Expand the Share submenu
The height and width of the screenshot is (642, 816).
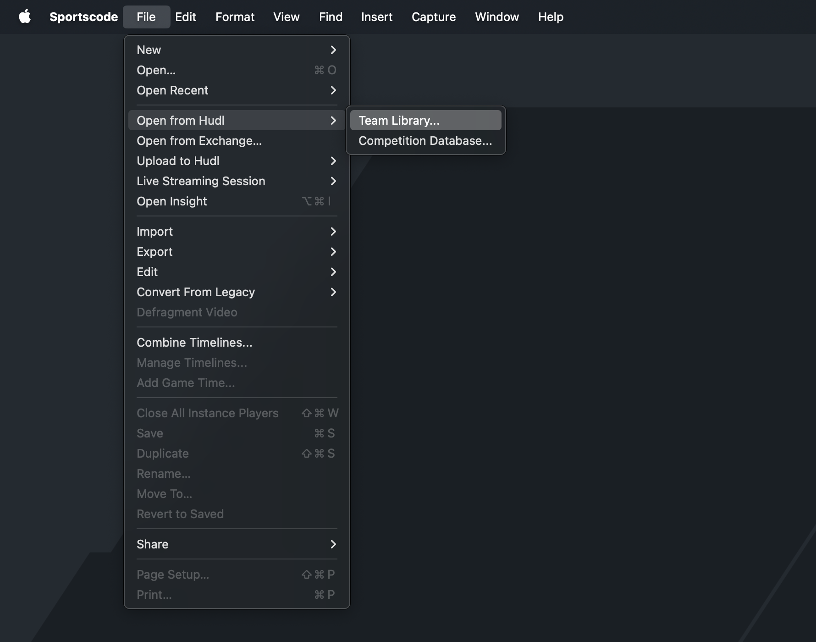(x=237, y=544)
